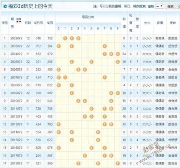The height and width of the screenshot is (168, 180).
Task: Click ball 2 in row 2015079
Action: [x=72, y=140]
